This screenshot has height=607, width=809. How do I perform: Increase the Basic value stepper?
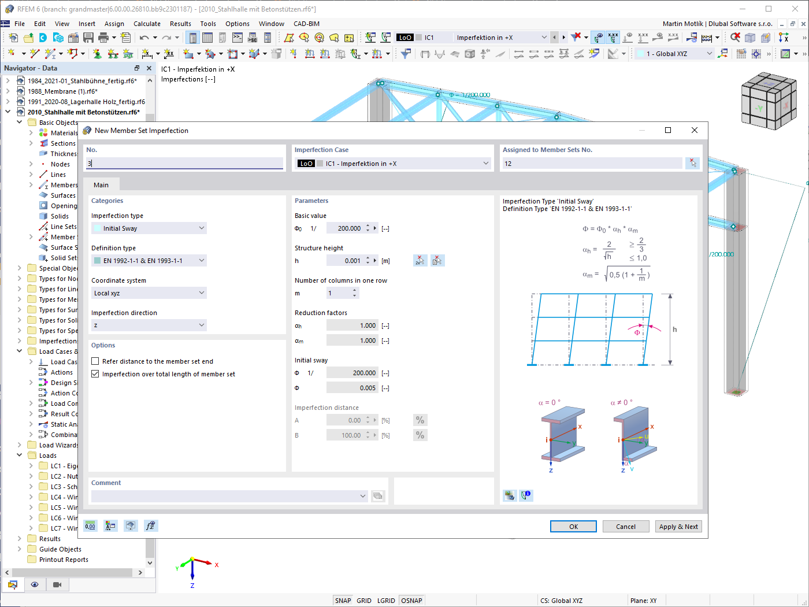coord(368,226)
